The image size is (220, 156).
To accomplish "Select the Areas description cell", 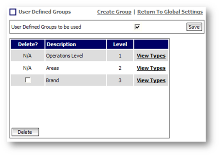I will [52, 68].
